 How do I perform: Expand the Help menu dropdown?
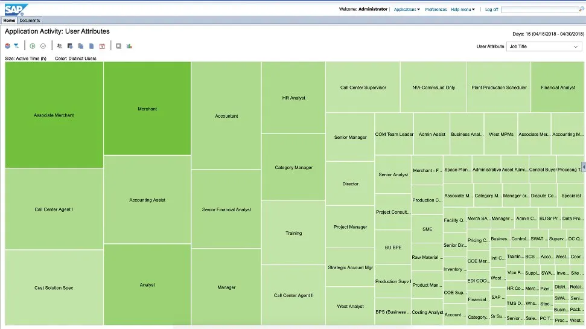(463, 10)
